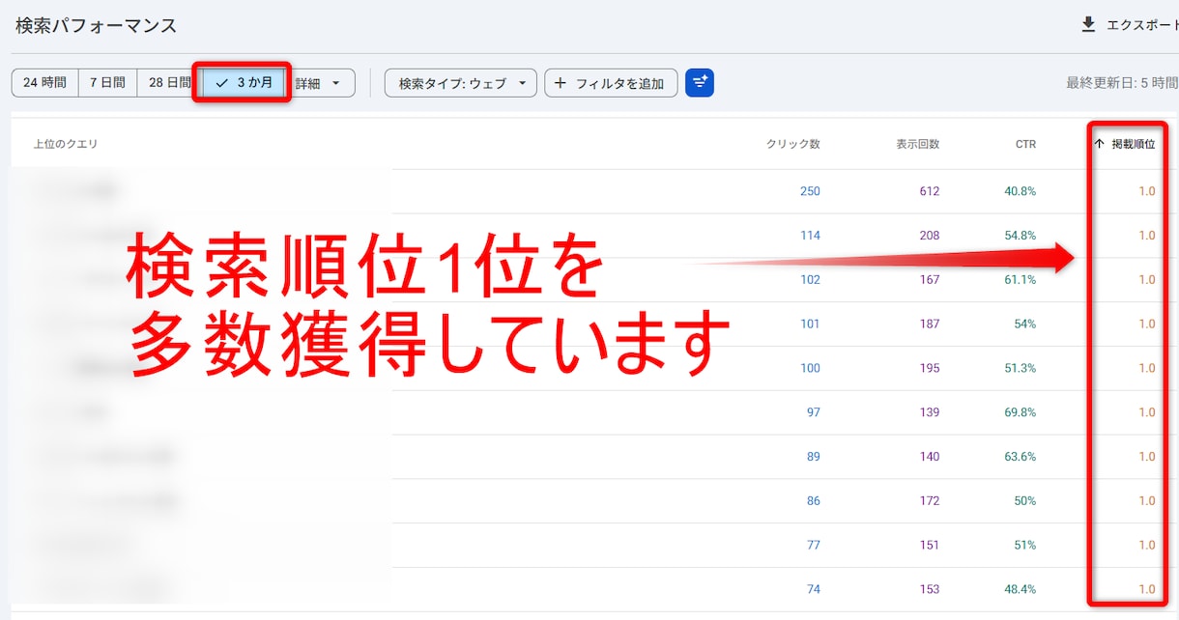
Task: Click the click count 102
Action: tap(810, 280)
